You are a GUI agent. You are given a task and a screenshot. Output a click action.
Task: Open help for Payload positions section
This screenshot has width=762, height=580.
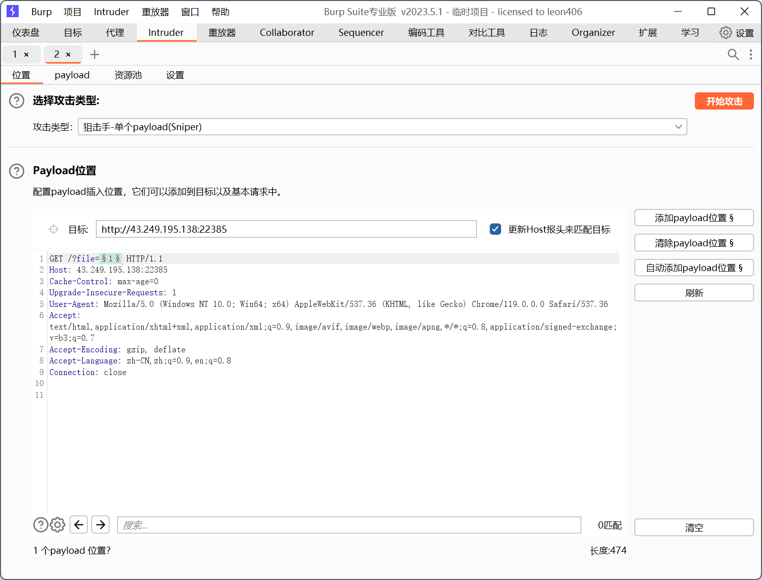[17, 171]
